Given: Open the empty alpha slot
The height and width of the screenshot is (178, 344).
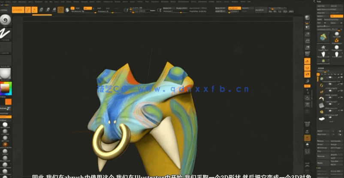Looking at the screenshot, I should pos(6,47).
